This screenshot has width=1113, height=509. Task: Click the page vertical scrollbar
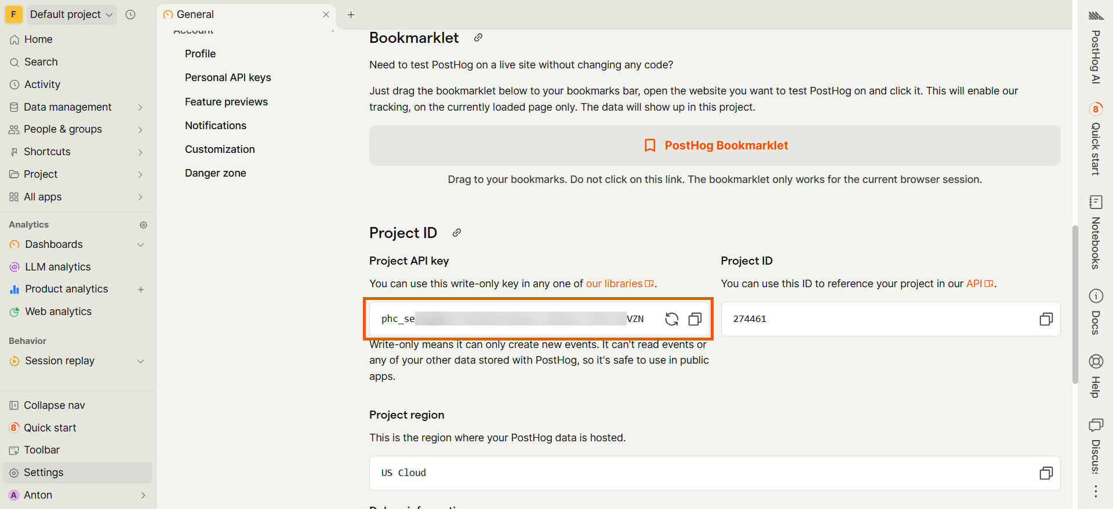[1075, 304]
